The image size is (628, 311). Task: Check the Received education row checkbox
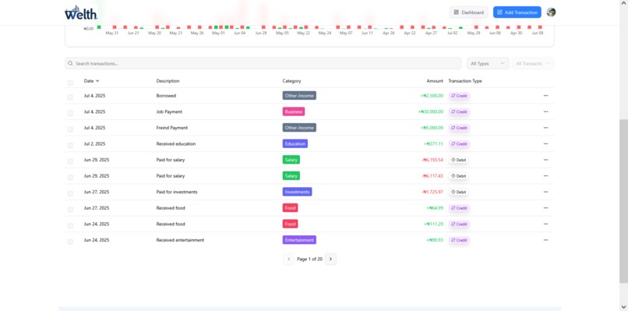click(70, 146)
